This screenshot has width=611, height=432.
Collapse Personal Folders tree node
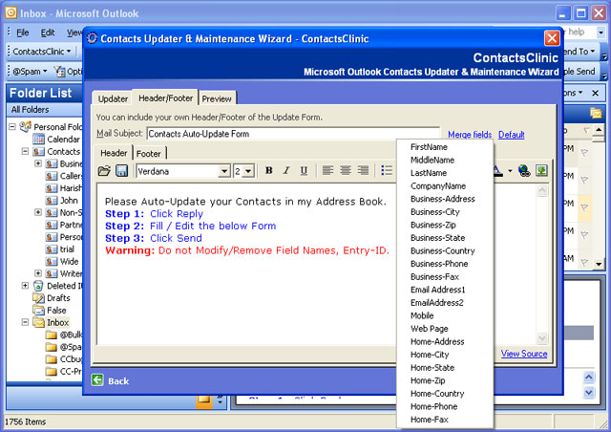(12, 127)
